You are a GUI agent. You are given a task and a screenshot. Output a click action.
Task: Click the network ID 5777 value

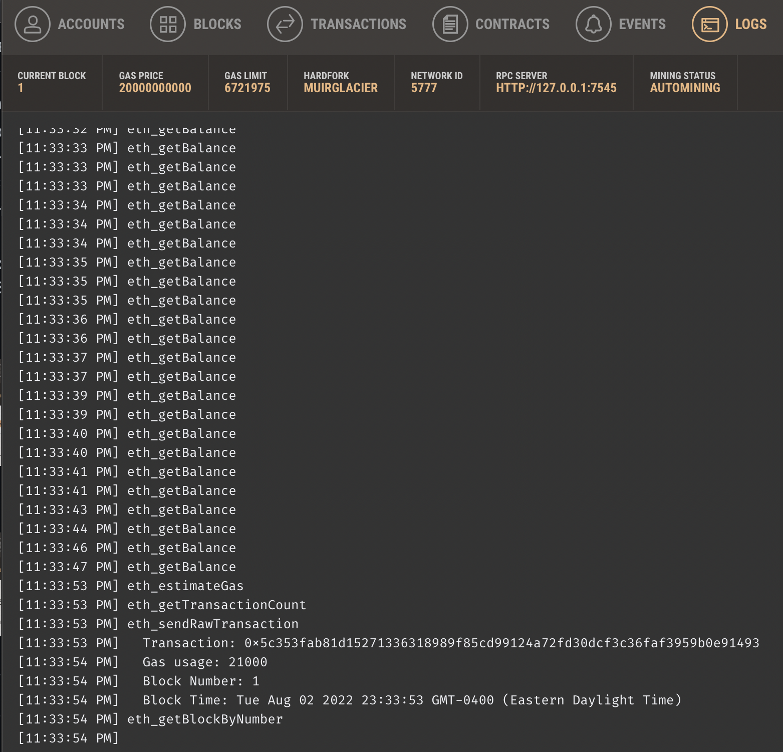(x=424, y=88)
